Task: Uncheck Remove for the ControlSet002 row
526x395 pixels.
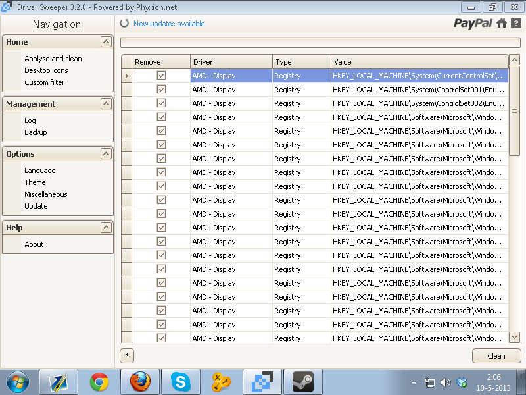Action: point(161,103)
